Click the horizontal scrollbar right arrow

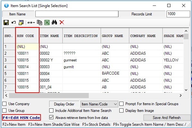pos(180,96)
